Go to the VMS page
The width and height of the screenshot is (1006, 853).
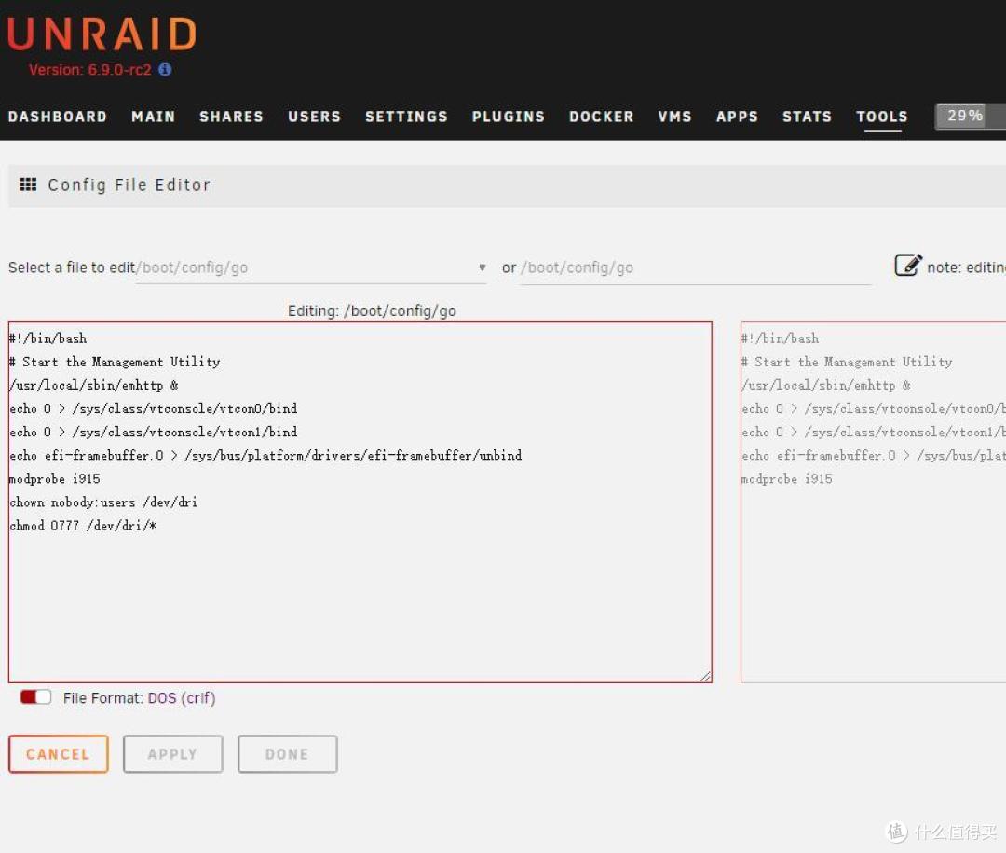tap(674, 117)
